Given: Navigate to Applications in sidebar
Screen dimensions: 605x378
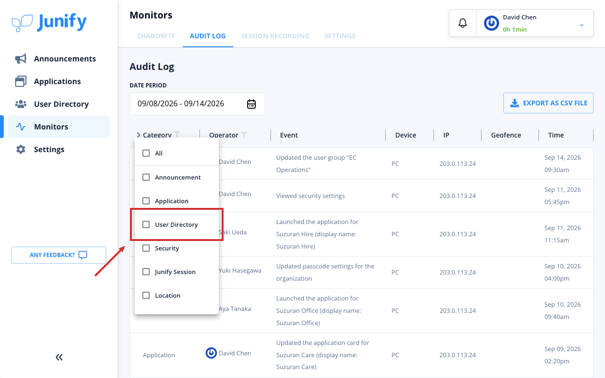Looking at the screenshot, I should 59,81.
